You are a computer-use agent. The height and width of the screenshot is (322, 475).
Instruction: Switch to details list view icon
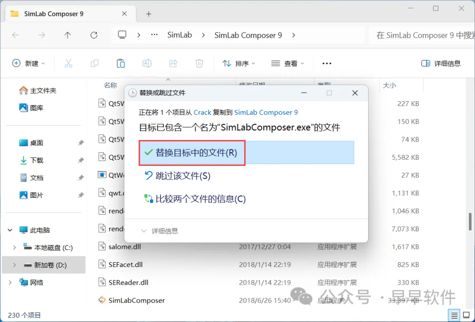point(454,315)
